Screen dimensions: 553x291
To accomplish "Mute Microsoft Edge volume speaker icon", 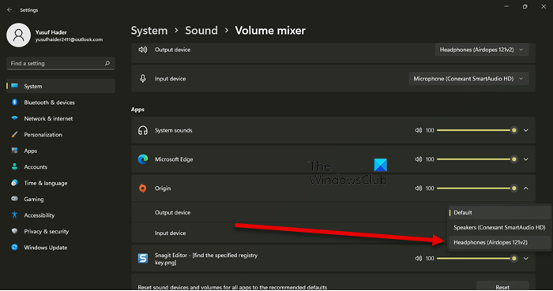I will click(418, 159).
